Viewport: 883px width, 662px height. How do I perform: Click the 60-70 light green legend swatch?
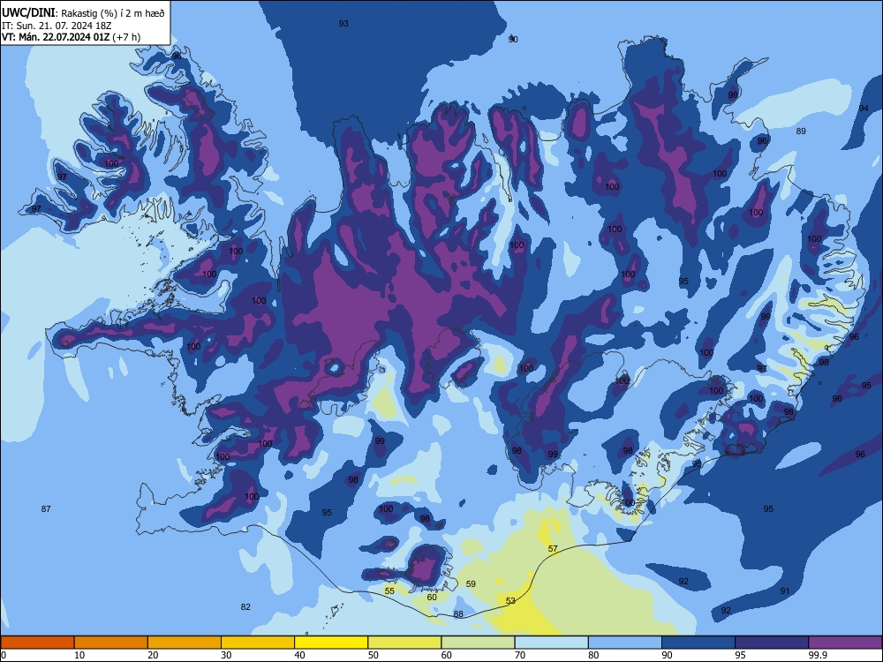478,643
